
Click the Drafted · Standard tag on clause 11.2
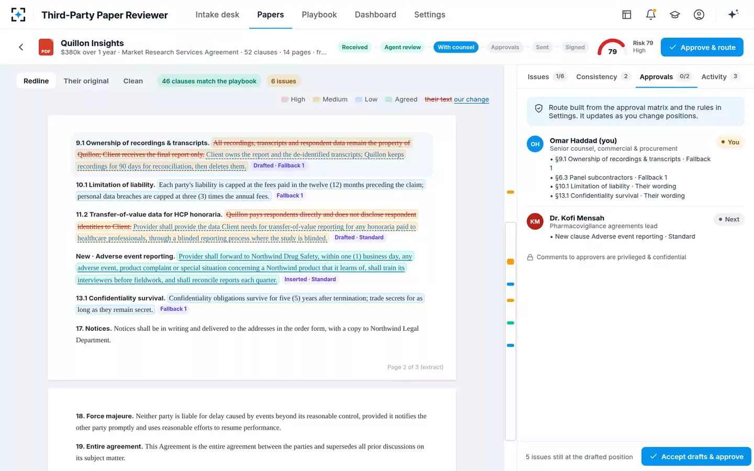pyautogui.click(x=359, y=238)
